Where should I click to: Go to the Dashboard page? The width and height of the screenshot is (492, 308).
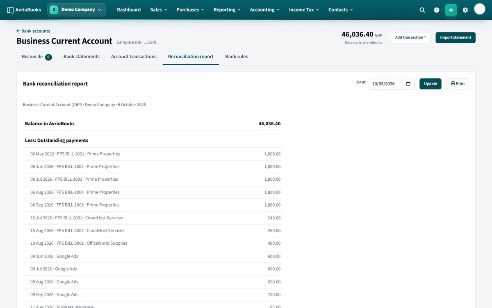tap(129, 10)
